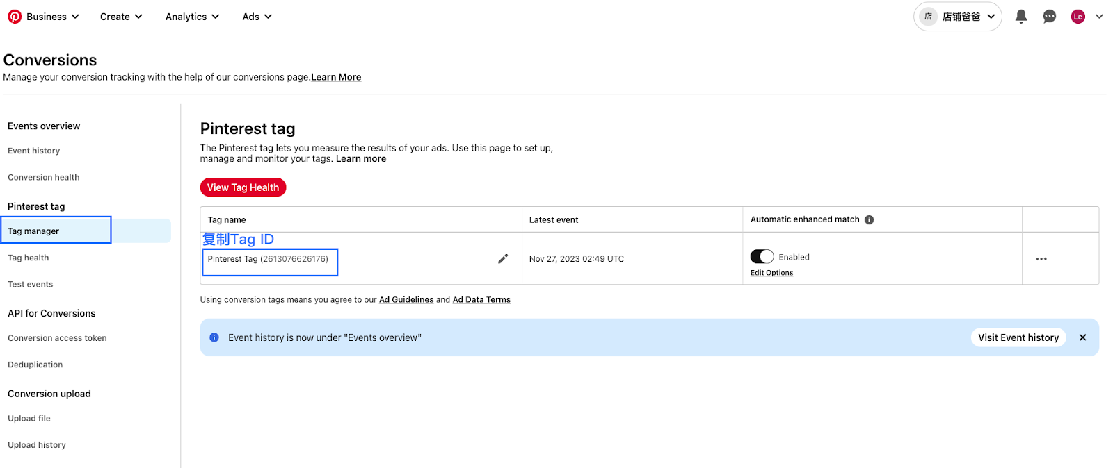
Task: Open the tag row three-dot menu
Action: pos(1041,259)
